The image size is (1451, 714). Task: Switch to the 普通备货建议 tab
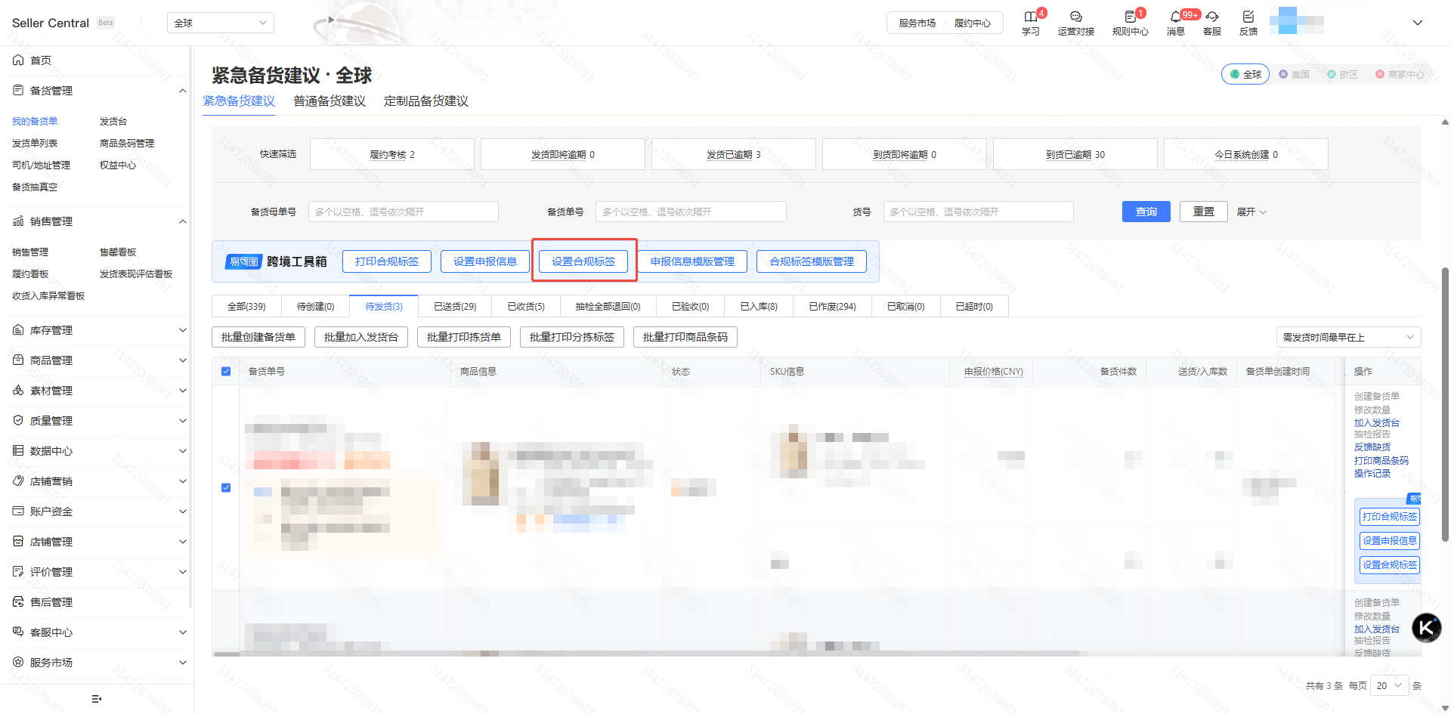point(329,101)
